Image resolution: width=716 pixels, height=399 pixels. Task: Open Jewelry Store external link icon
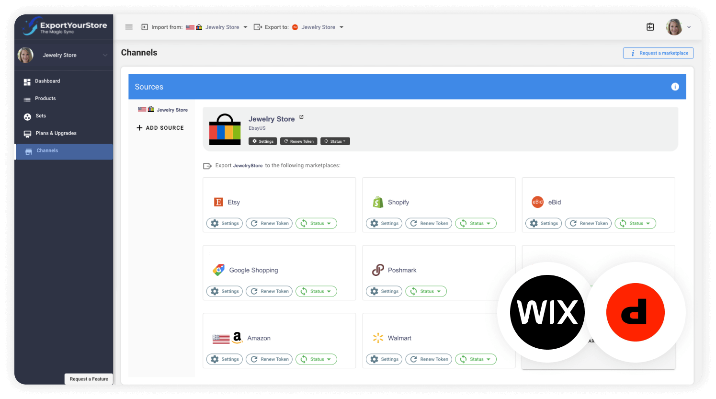coord(301,117)
